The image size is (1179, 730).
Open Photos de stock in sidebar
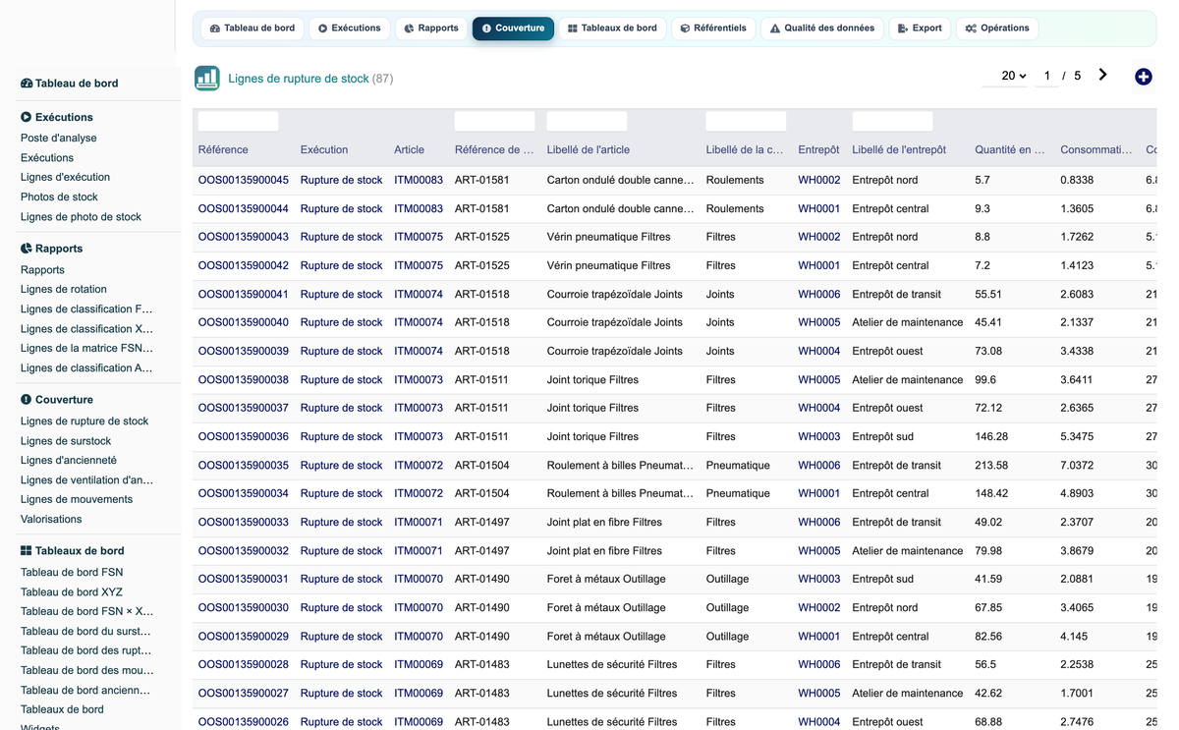click(59, 197)
